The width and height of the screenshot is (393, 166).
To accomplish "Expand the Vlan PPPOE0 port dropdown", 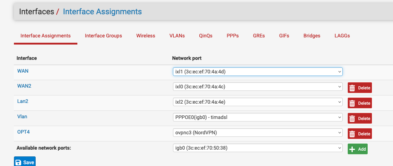I will click(257, 118).
